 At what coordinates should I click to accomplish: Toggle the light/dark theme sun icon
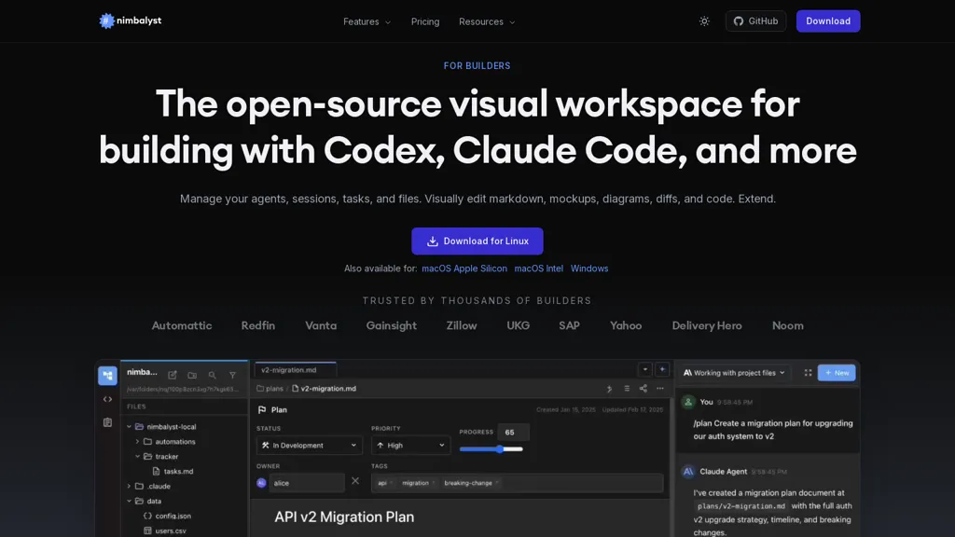coord(704,21)
